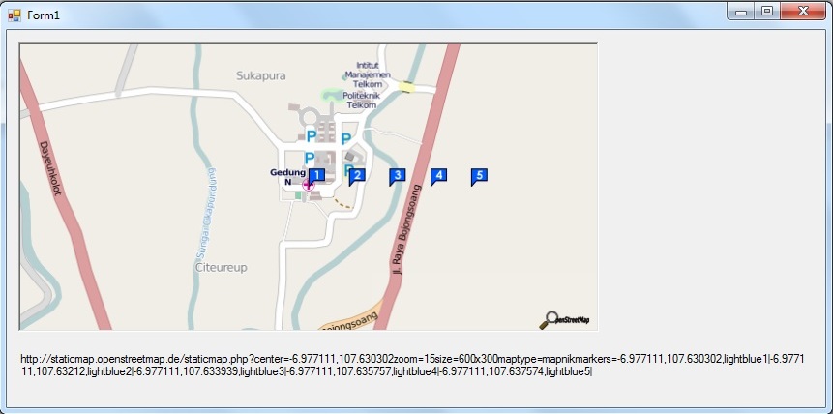
Task: Minimize the Form1 window
Action: [x=741, y=11]
